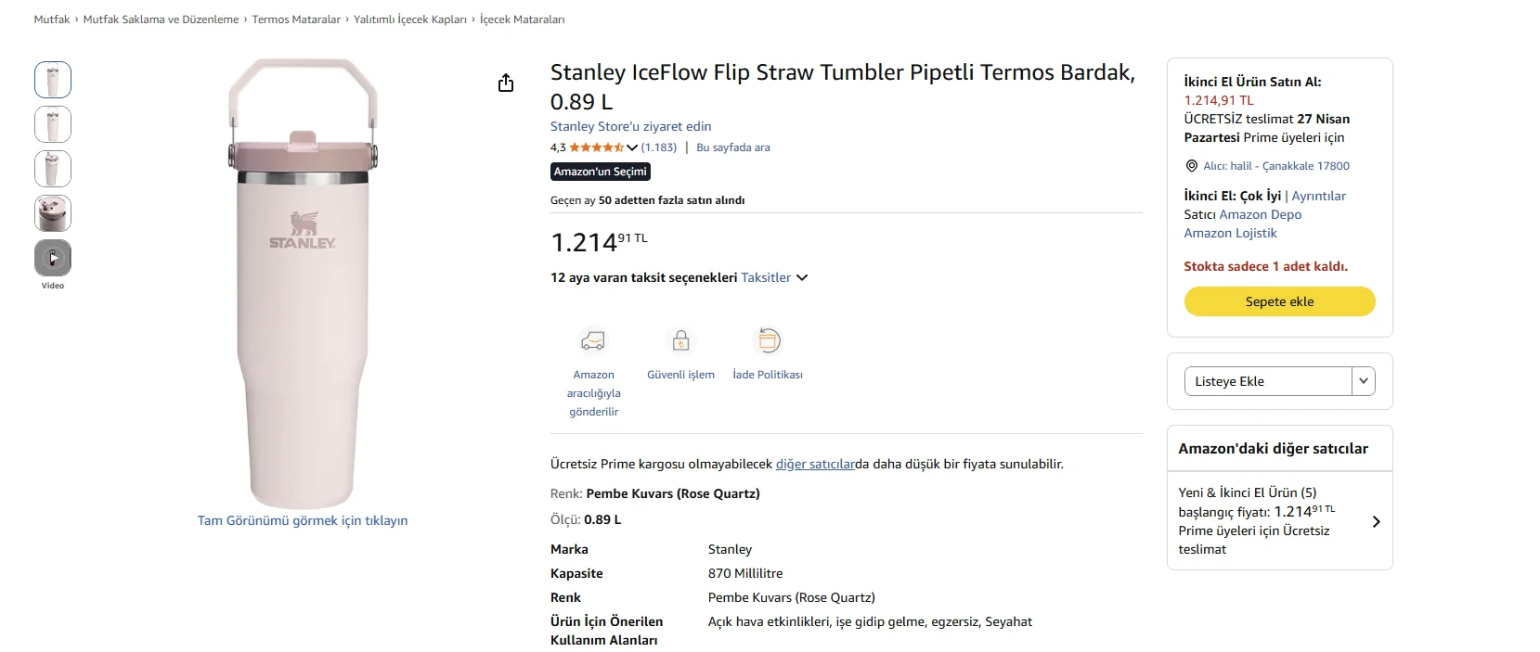1540x652 pixels.
Task: Expand the star rating popover chevron
Action: [632, 147]
